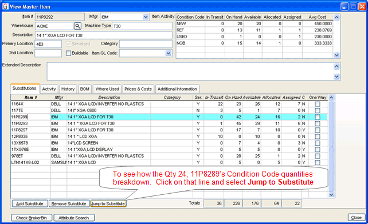The image size is (368, 224).
Task: Toggle One Way checkbox for 13X6578
Action: click(318, 143)
